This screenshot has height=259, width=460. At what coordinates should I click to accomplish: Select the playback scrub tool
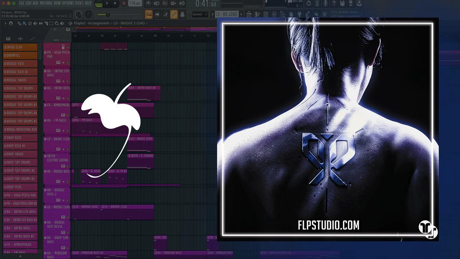(62, 23)
